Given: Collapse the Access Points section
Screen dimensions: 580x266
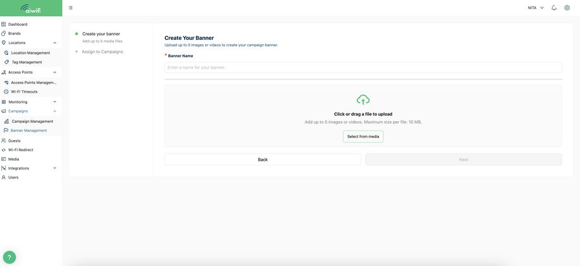Looking at the screenshot, I should (x=55, y=72).
